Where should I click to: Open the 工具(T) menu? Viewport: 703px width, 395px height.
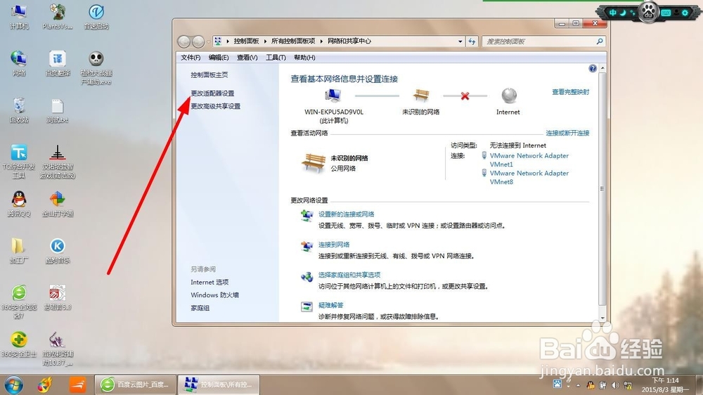tap(276, 58)
